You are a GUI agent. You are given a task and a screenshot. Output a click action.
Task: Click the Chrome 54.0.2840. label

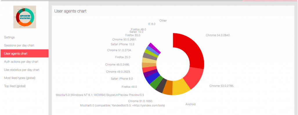pos(218,35)
